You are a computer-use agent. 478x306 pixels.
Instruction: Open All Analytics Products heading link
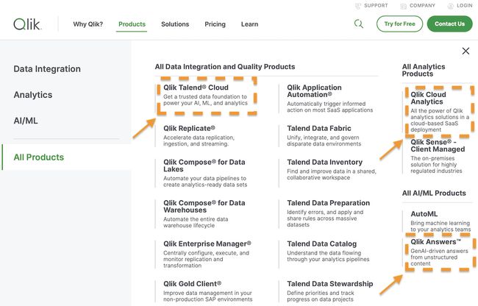coord(424,70)
